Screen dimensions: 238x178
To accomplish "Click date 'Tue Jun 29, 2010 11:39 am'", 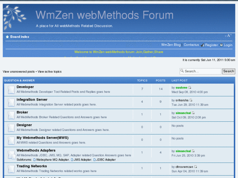I will point(190,105).
